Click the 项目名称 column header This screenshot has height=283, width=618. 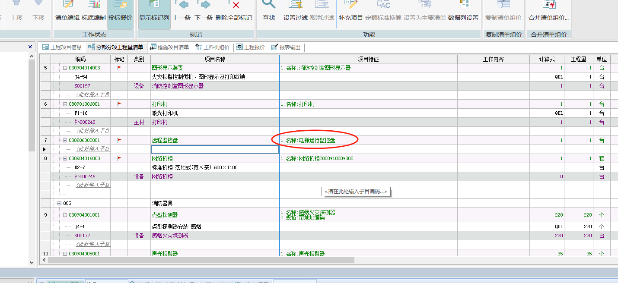pos(215,59)
